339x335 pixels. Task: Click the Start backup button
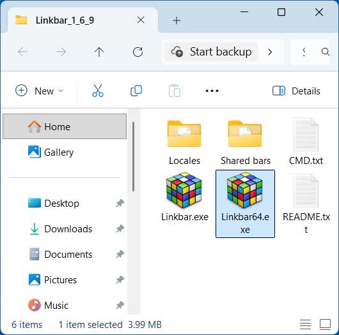click(211, 52)
